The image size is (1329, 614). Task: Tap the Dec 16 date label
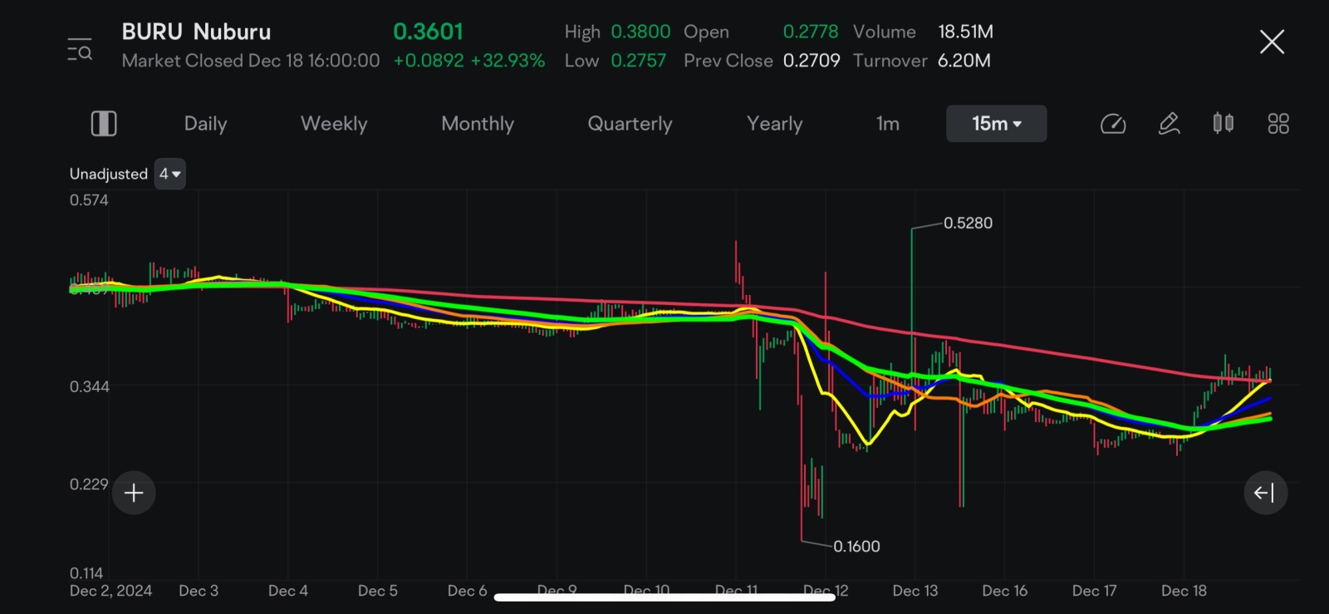pyautogui.click(x=1005, y=591)
